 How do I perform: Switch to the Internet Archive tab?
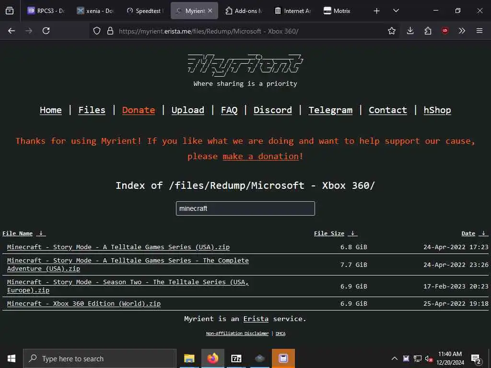pyautogui.click(x=293, y=11)
